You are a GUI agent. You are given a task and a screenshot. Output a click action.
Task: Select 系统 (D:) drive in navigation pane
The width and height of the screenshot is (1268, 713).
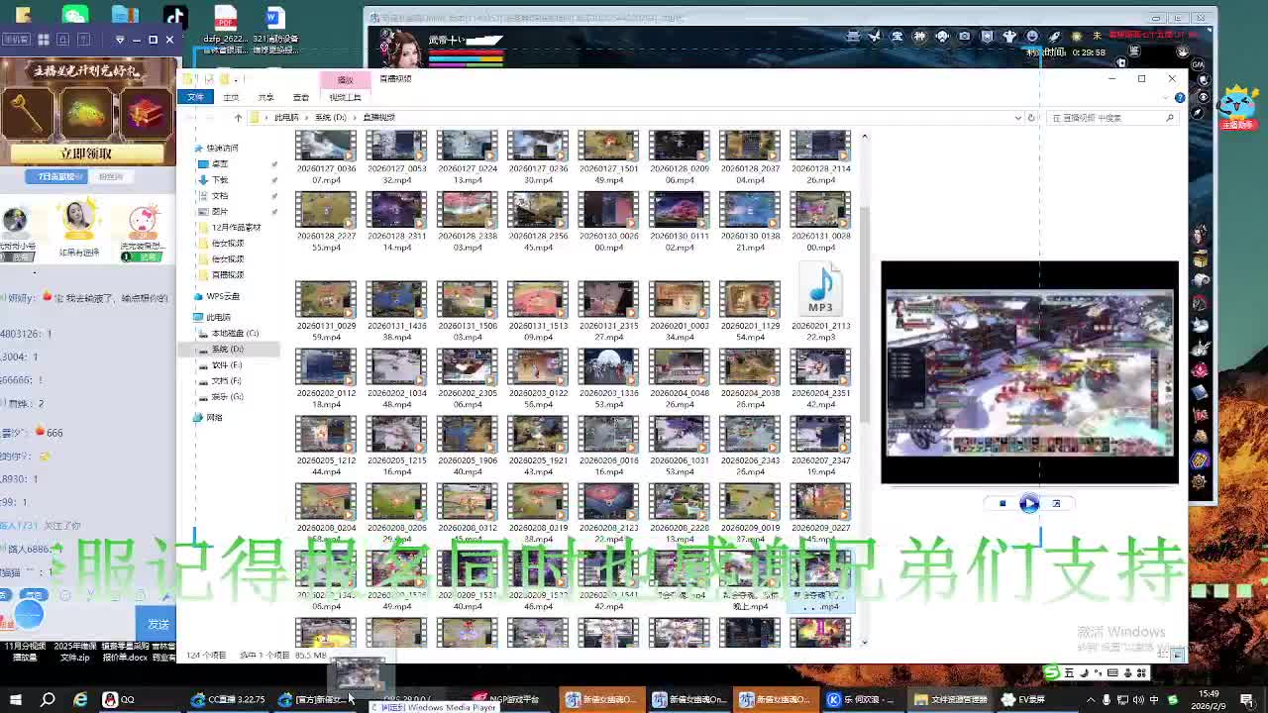[227, 350]
